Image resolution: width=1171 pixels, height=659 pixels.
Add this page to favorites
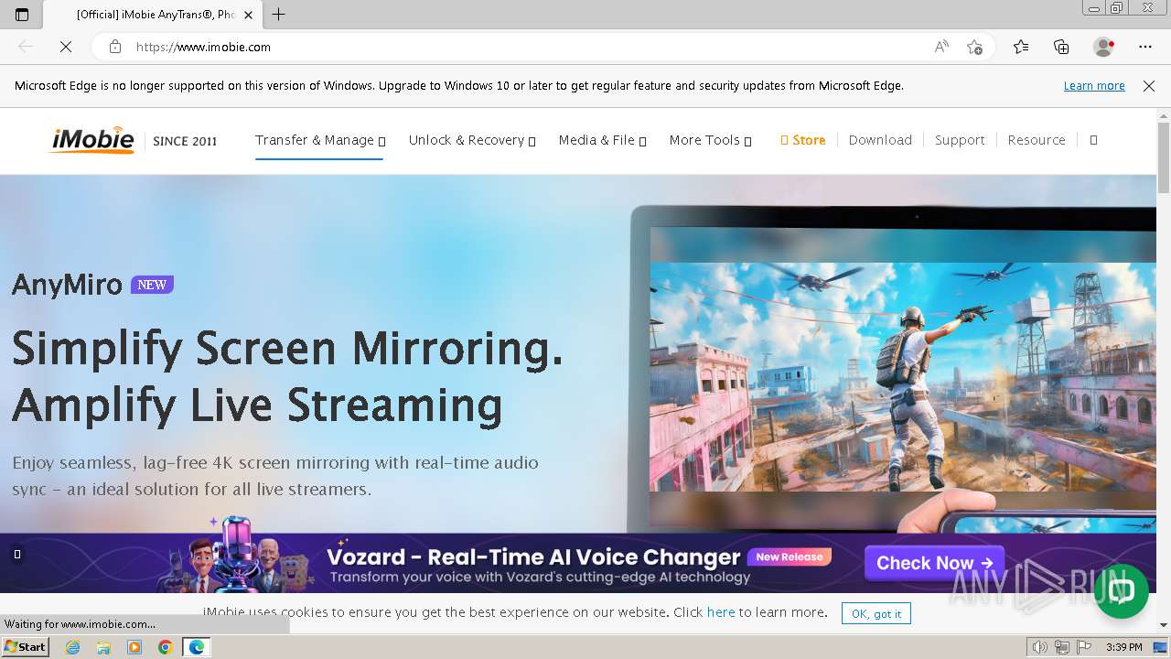click(x=974, y=47)
